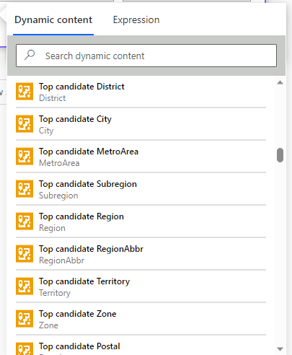Select the Dynamic content tab
The height and width of the screenshot is (355, 292).
point(53,19)
